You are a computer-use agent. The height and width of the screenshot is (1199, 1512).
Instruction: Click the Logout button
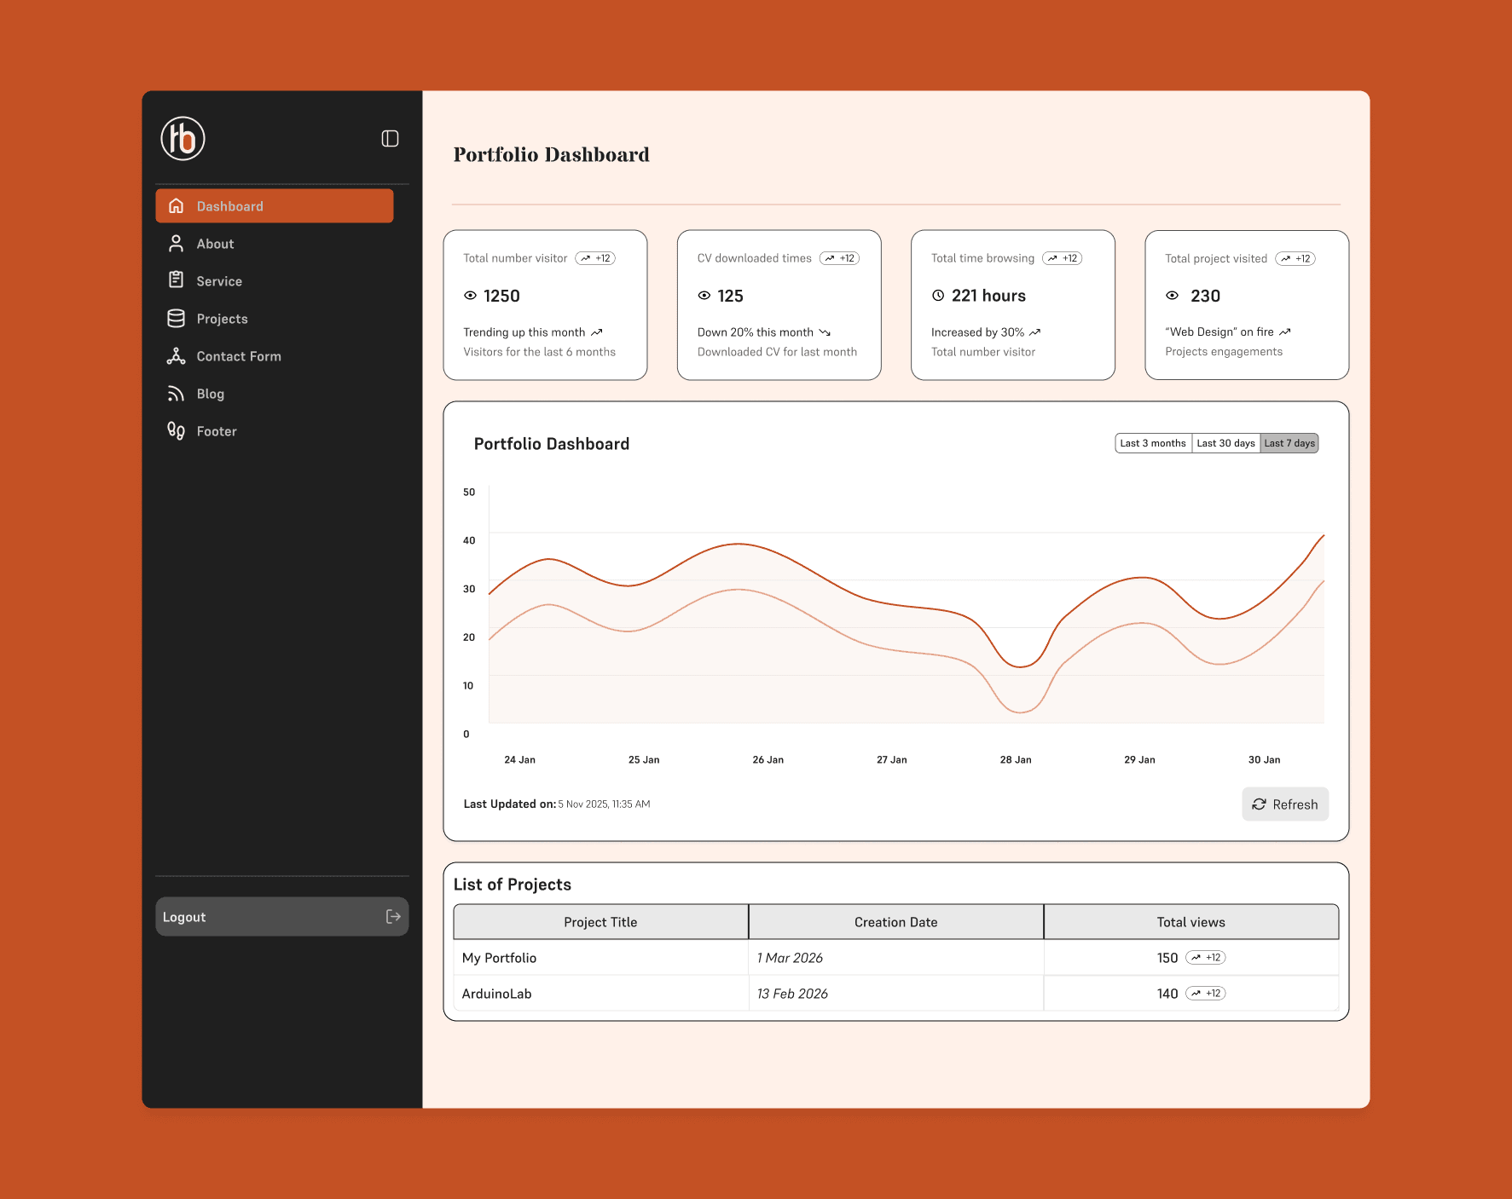281,916
